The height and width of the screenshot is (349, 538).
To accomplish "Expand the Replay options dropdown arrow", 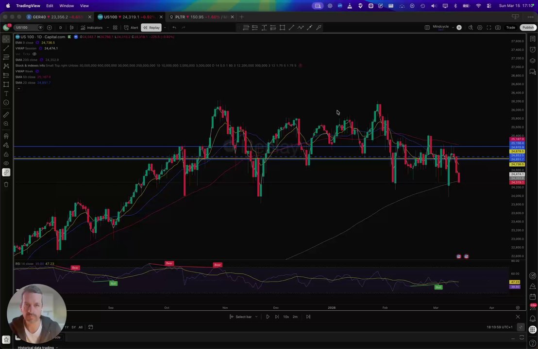I will (x=165, y=28).
